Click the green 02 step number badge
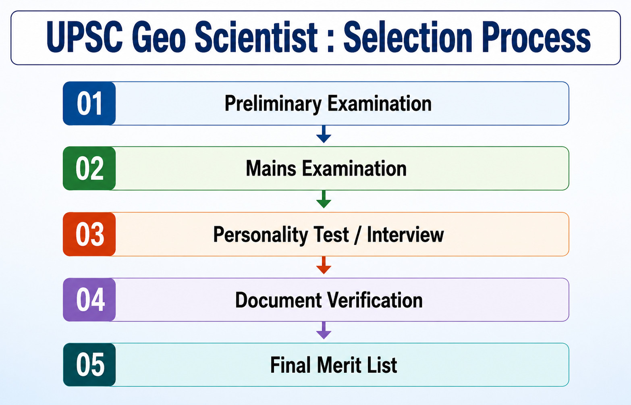This screenshot has height=405, width=631. point(89,168)
